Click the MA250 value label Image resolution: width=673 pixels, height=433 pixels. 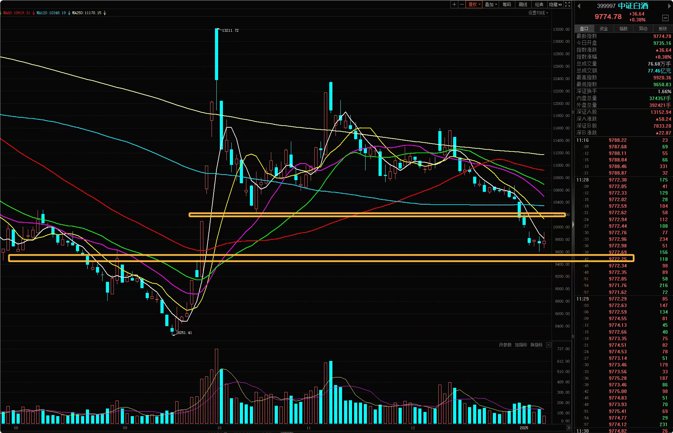pyautogui.click(x=87, y=13)
